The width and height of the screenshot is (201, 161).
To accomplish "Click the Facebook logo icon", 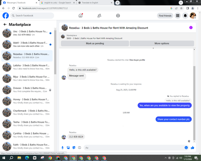I will coord(6,16).
